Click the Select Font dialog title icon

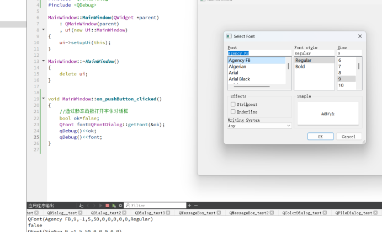click(229, 36)
